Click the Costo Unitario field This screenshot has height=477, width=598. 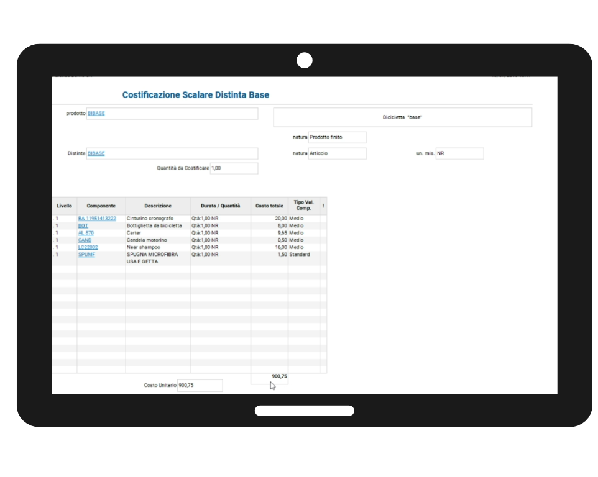point(200,386)
